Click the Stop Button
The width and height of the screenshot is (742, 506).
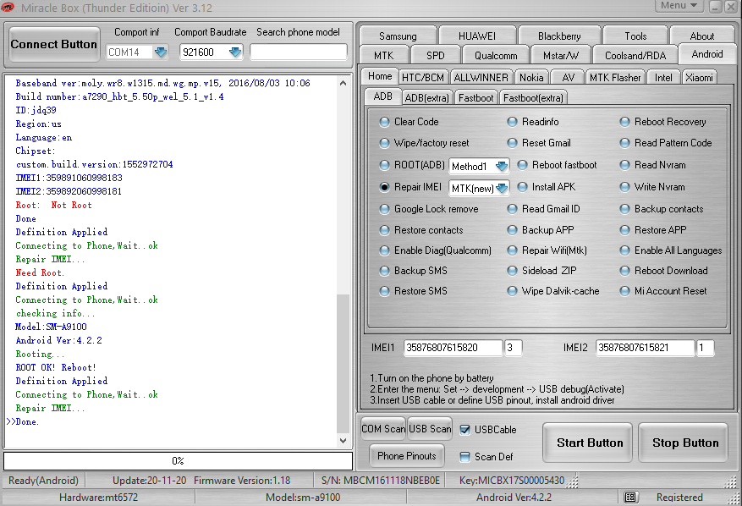tap(683, 443)
